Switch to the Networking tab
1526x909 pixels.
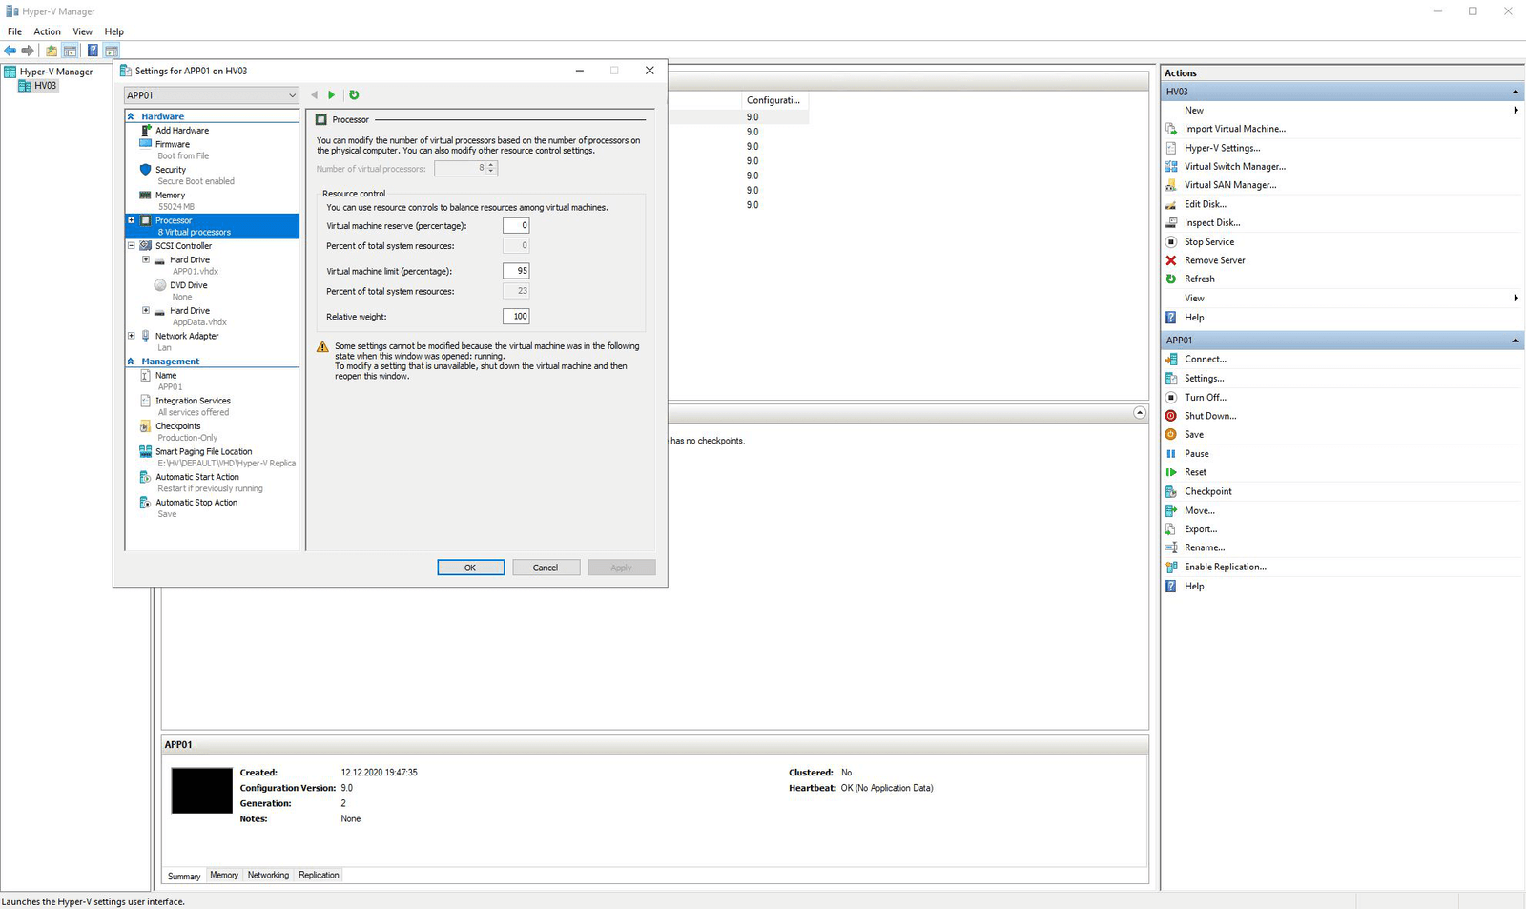(268, 875)
